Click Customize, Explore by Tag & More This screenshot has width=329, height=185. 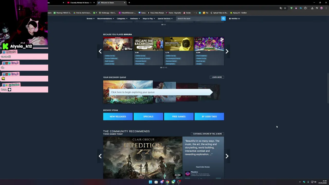point(207,134)
